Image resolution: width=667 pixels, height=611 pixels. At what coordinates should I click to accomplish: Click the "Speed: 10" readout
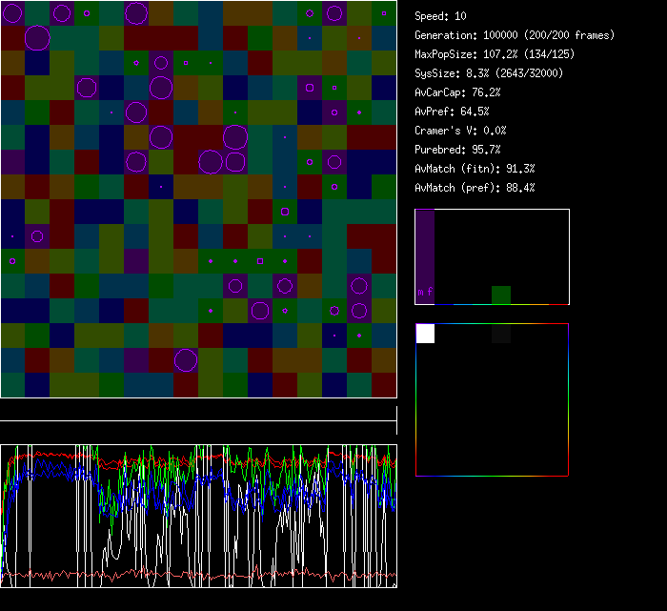pyautogui.click(x=441, y=16)
